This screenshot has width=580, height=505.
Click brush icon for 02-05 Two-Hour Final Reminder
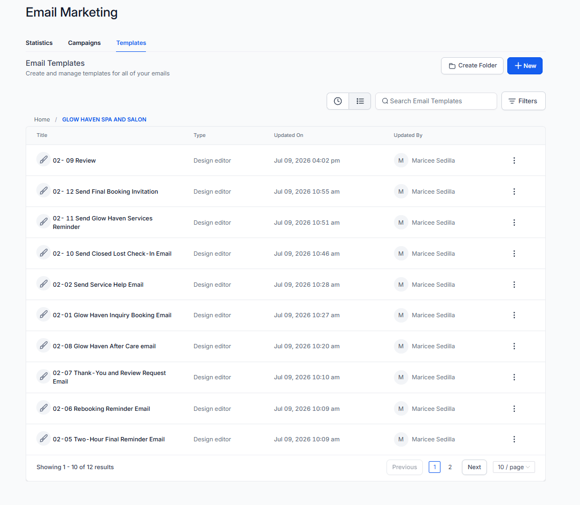(x=44, y=438)
